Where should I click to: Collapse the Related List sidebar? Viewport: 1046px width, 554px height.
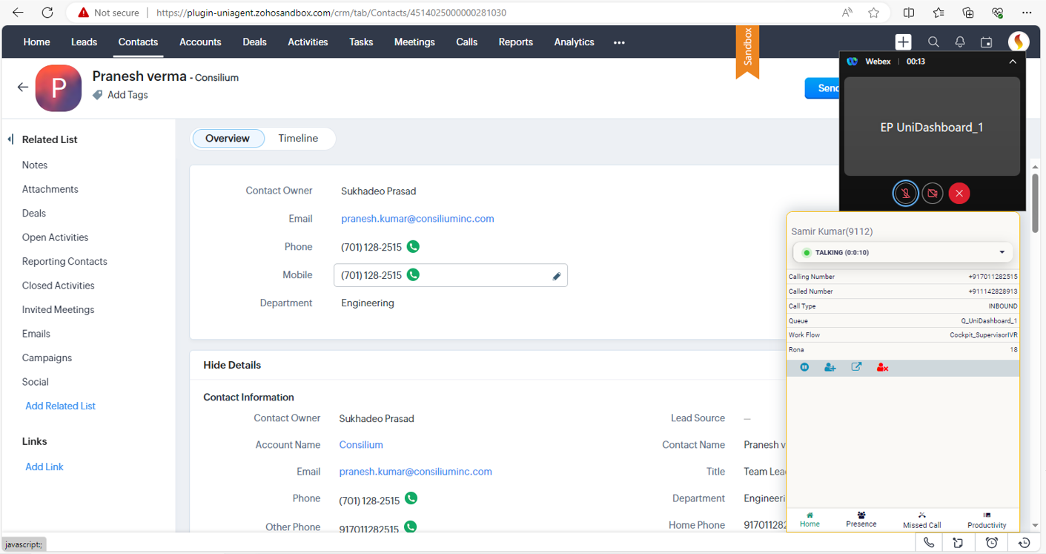10,139
